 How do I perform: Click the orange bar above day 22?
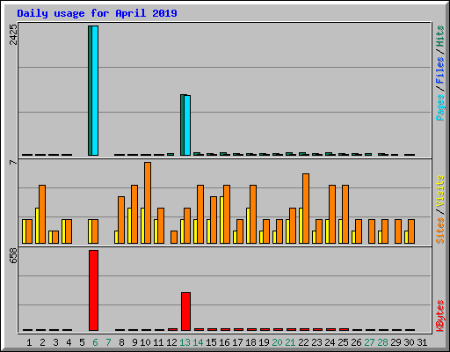[x=306, y=209]
